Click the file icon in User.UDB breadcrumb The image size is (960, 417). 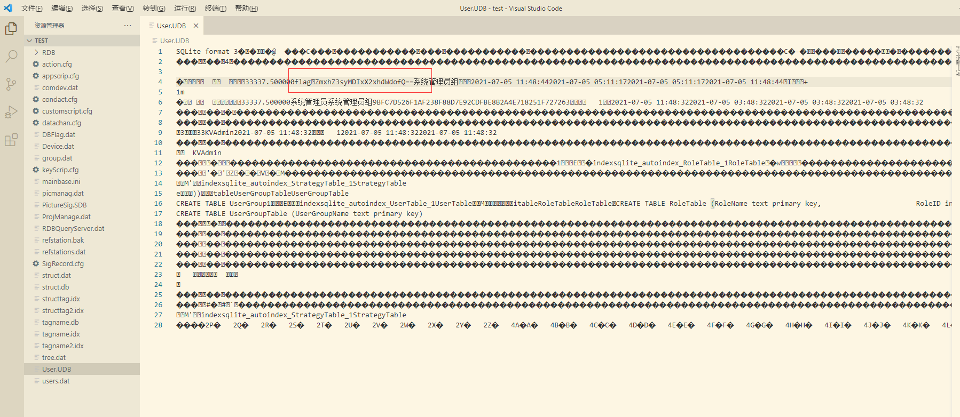pyautogui.click(x=154, y=41)
